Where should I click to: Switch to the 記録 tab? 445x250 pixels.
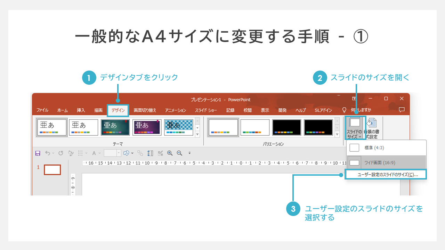(230, 110)
